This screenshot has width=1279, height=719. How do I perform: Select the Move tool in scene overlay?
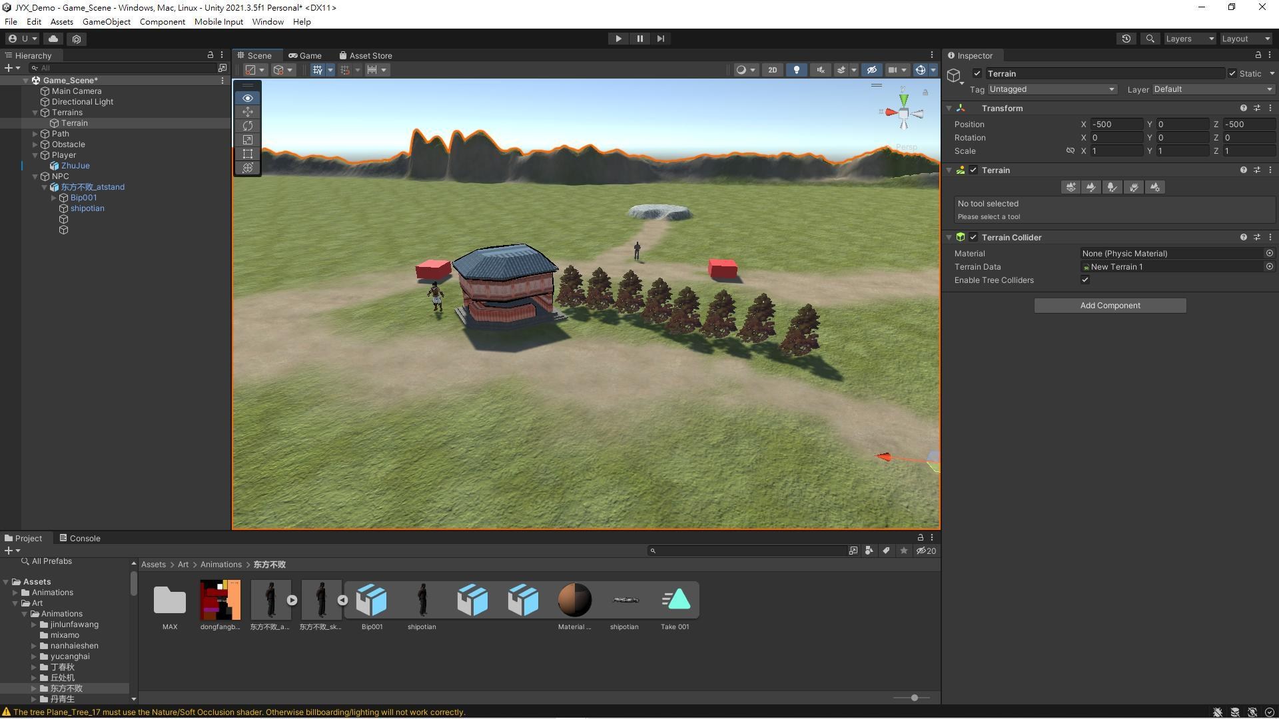248,112
